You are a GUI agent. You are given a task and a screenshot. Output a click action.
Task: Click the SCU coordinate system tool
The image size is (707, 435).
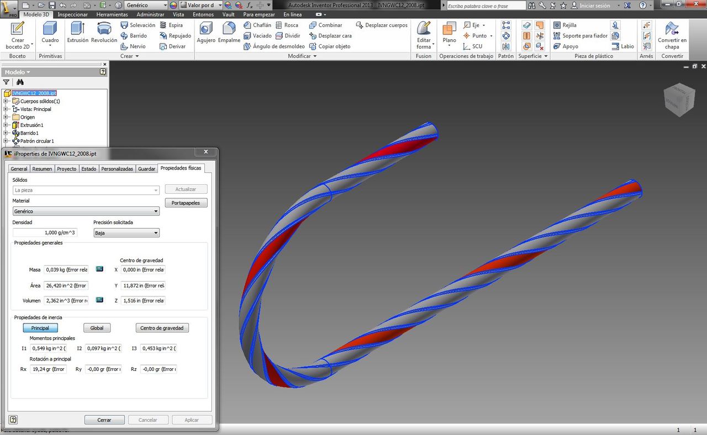pos(472,46)
